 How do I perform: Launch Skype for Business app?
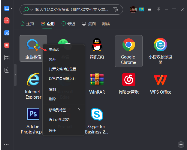pyautogui.click(x=97, y=121)
